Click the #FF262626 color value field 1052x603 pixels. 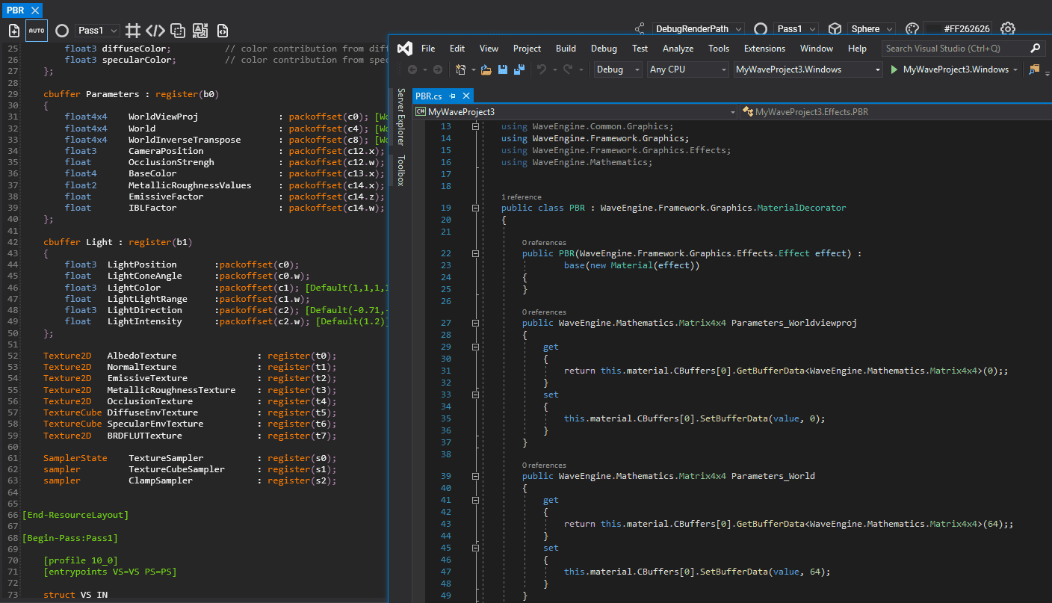click(x=967, y=29)
